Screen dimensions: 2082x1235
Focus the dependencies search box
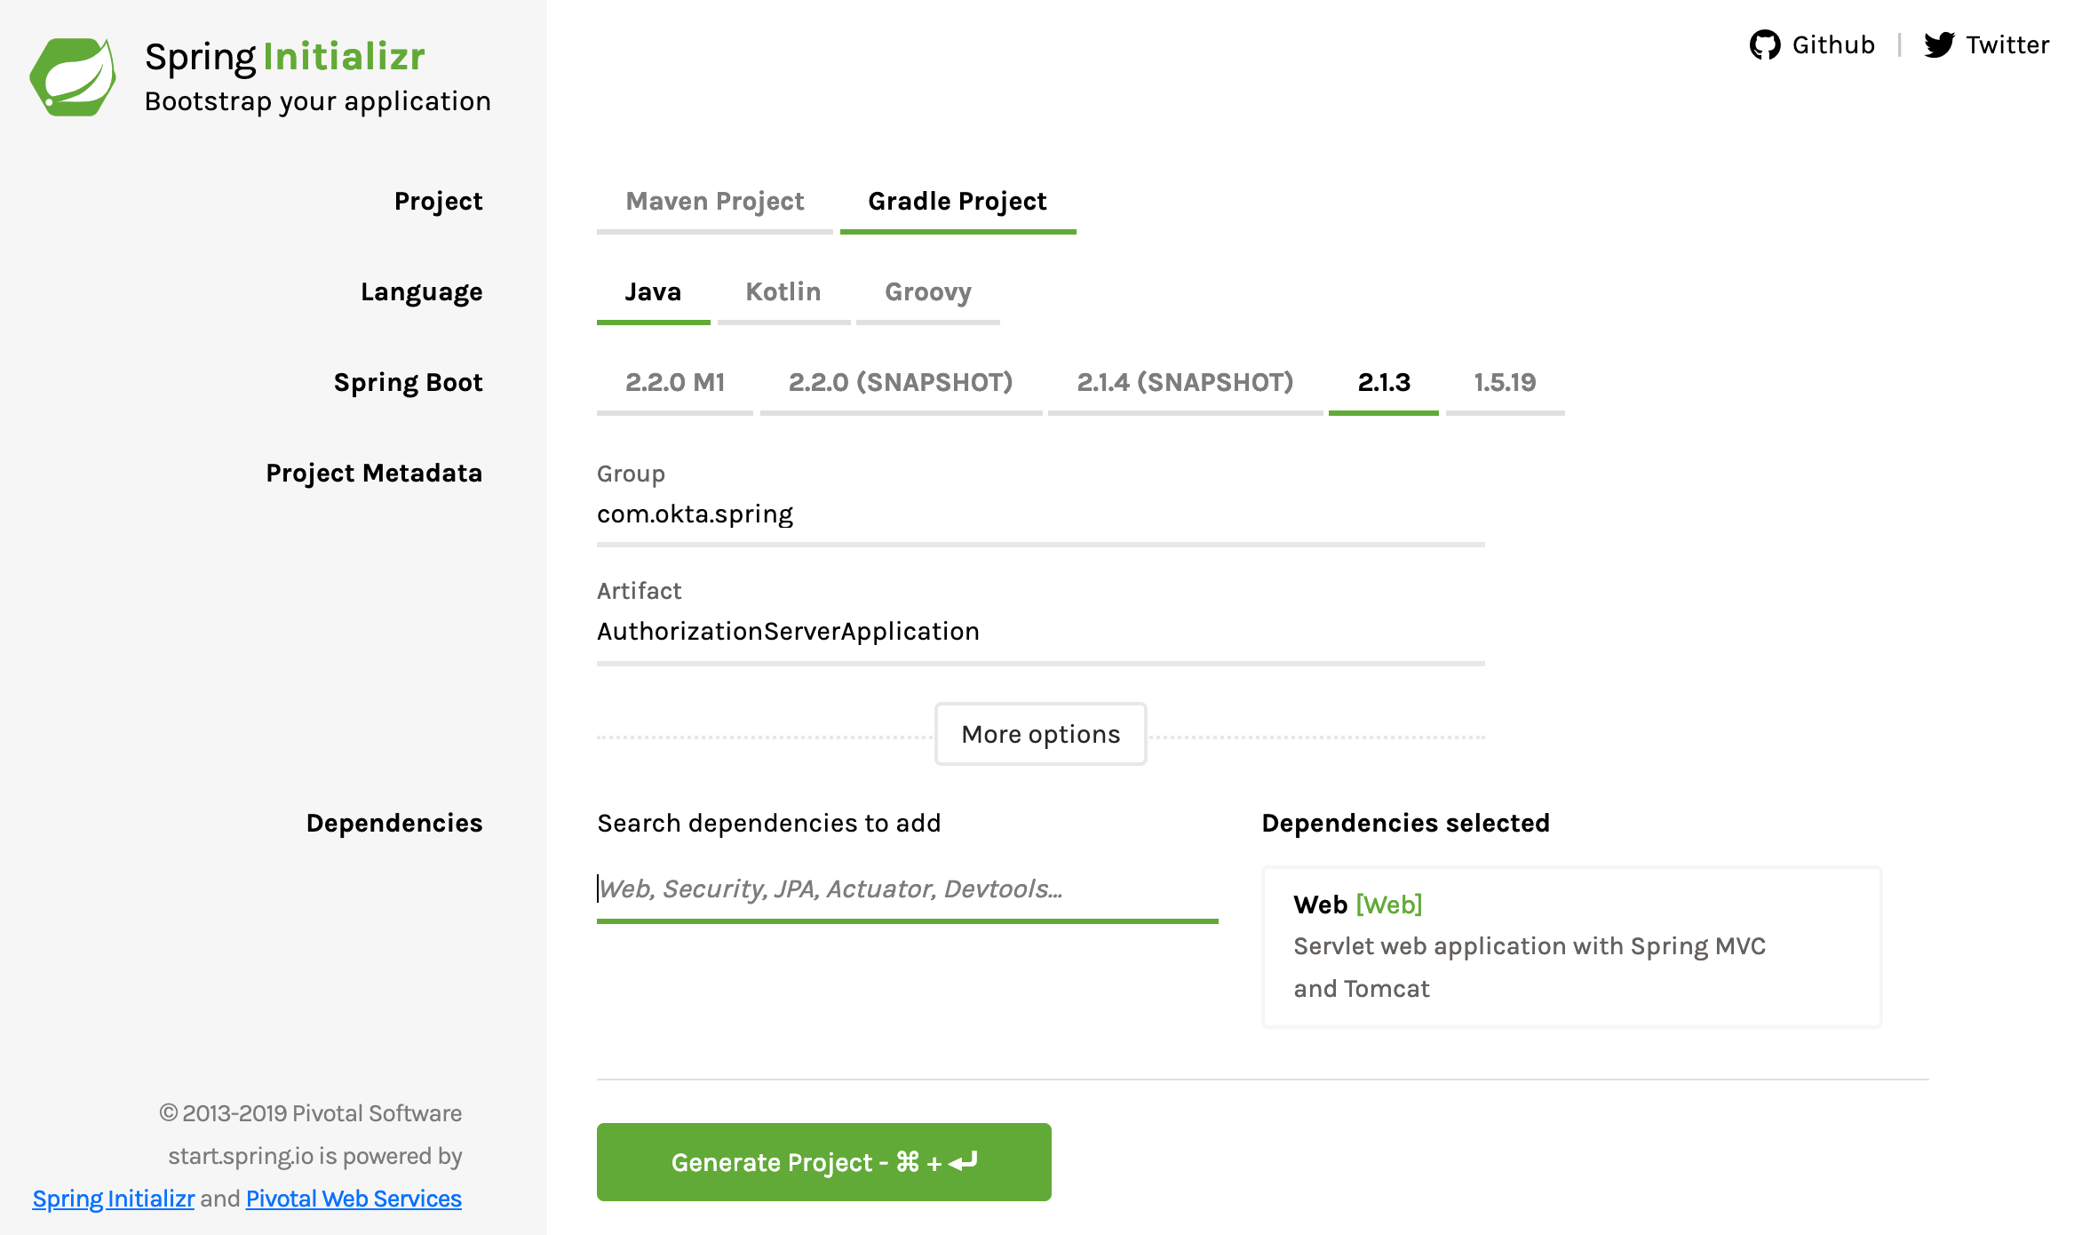pyautogui.click(x=906, y=889)
